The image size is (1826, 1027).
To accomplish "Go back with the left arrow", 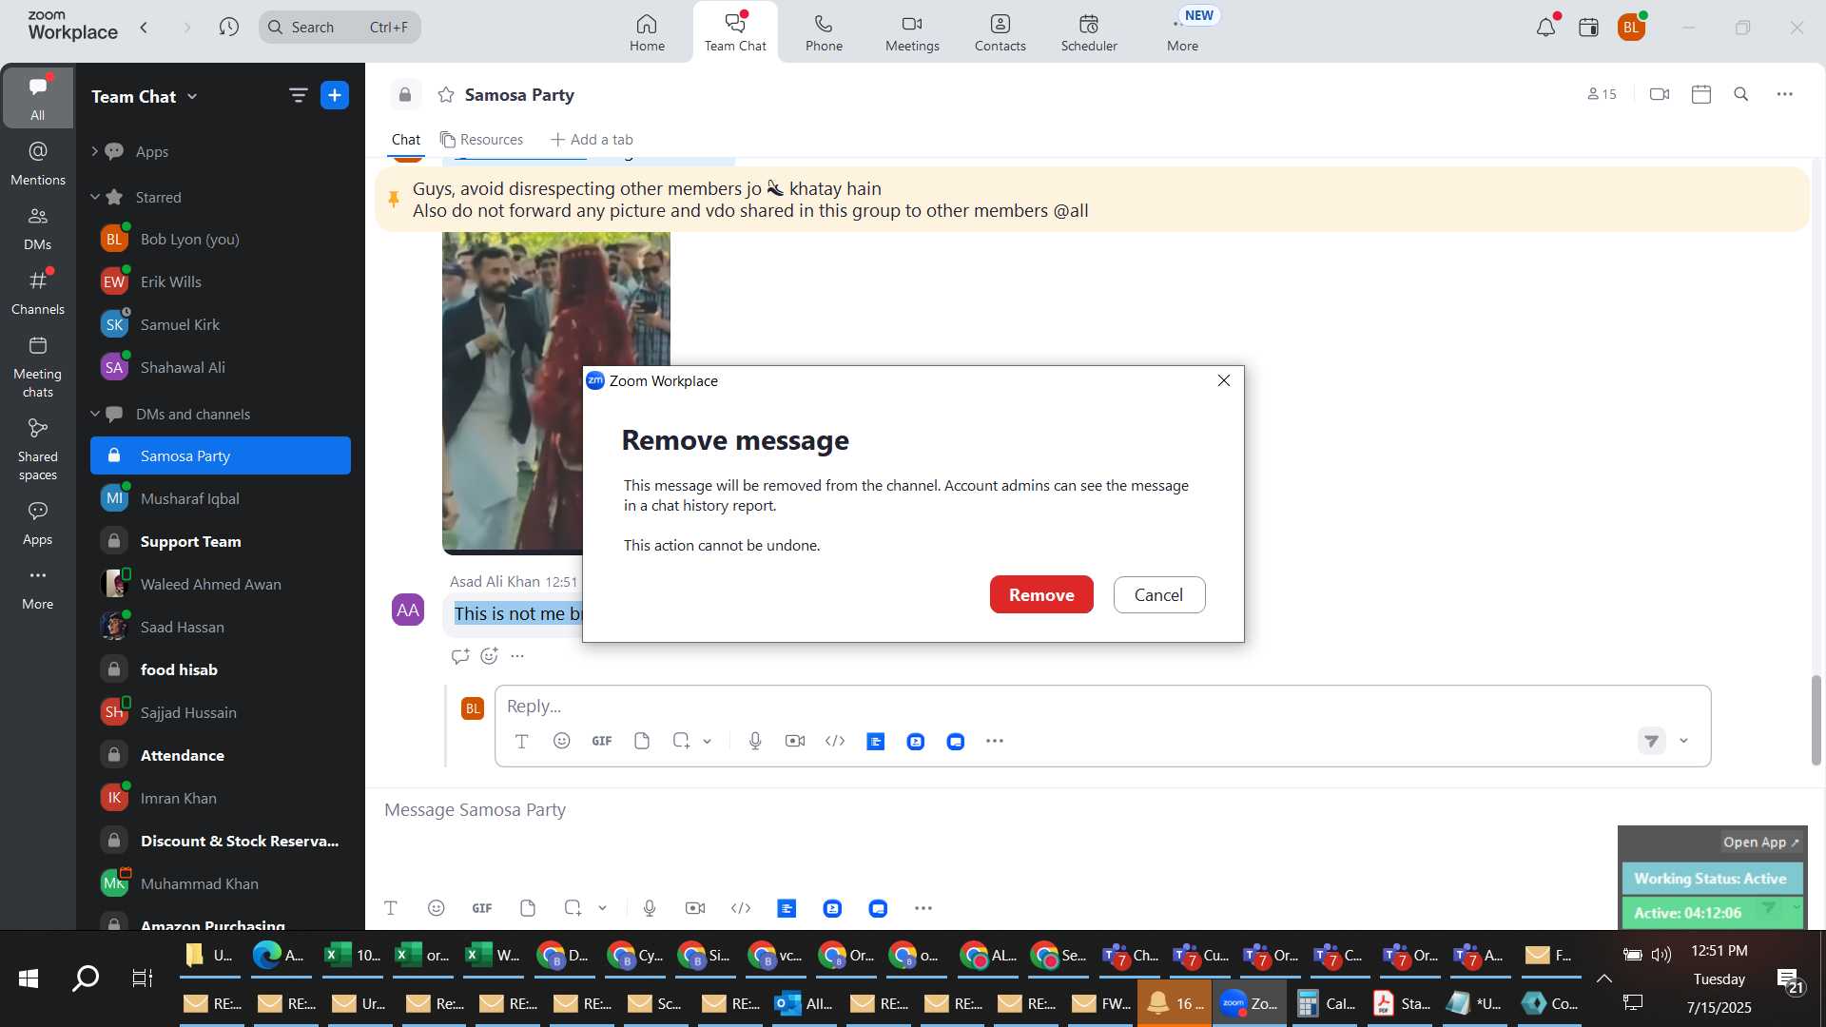I will 145,27.
